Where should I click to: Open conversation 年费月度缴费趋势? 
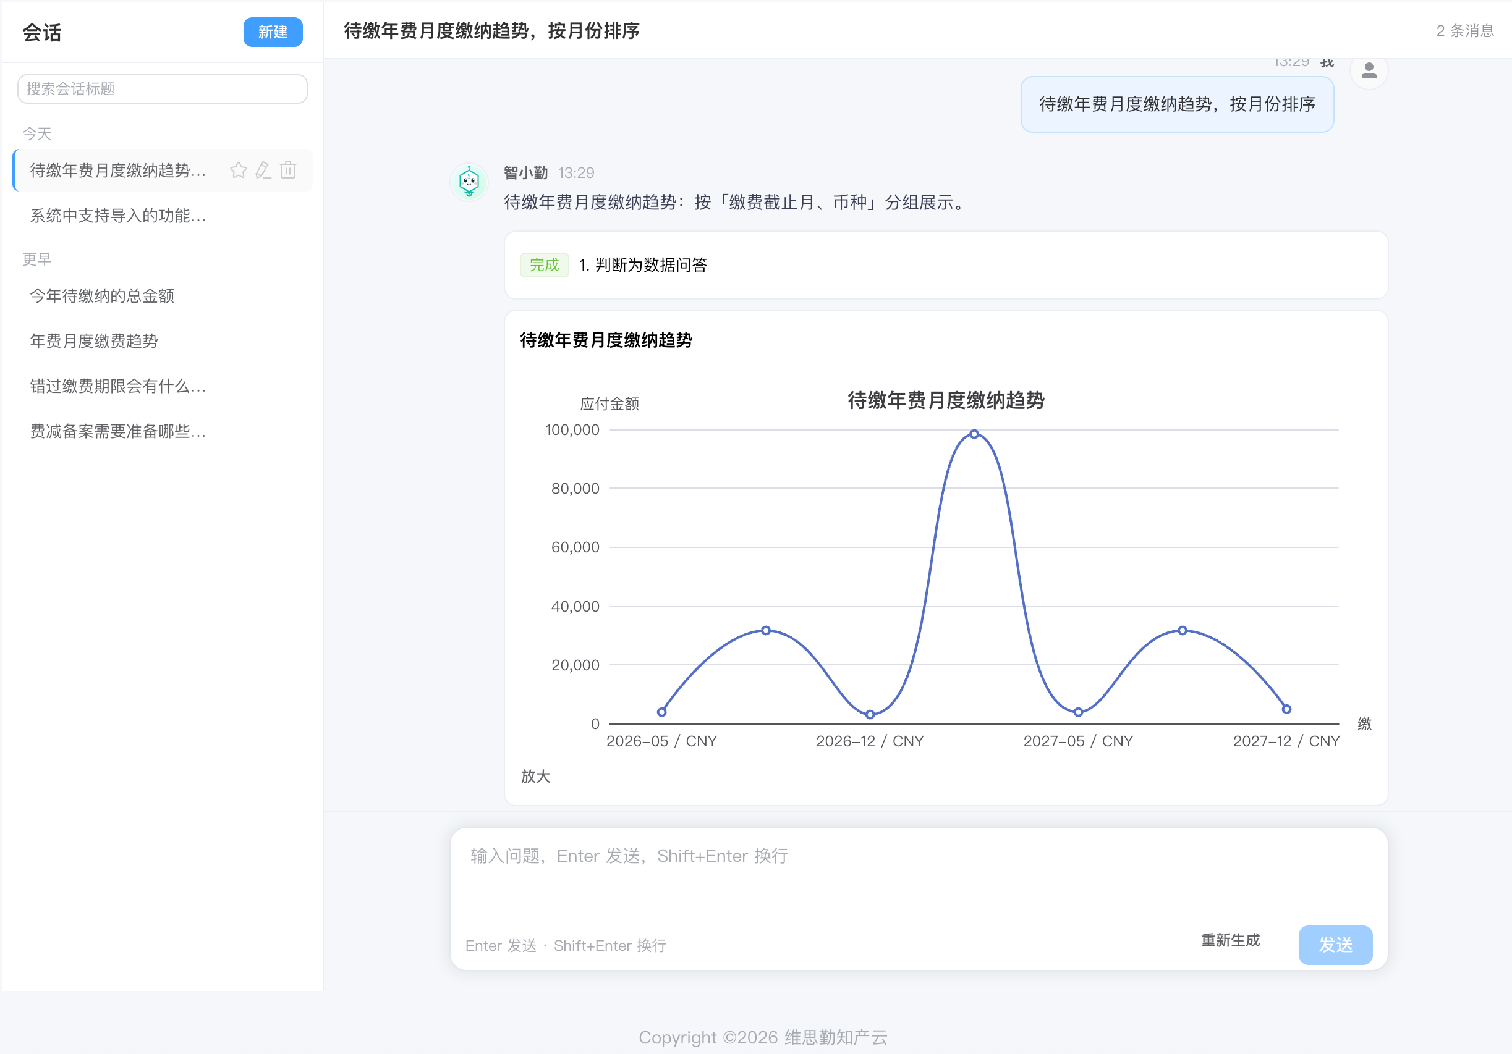coord(163,341)
